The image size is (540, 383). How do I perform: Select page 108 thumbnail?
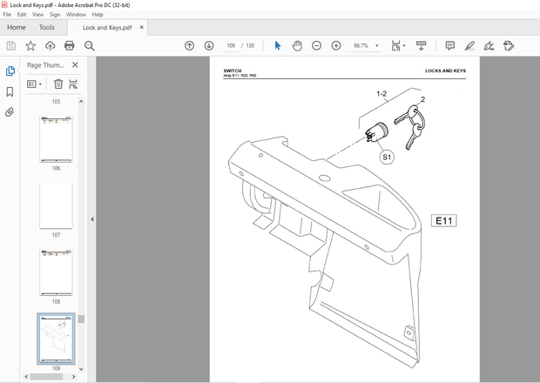click(56, 272)
